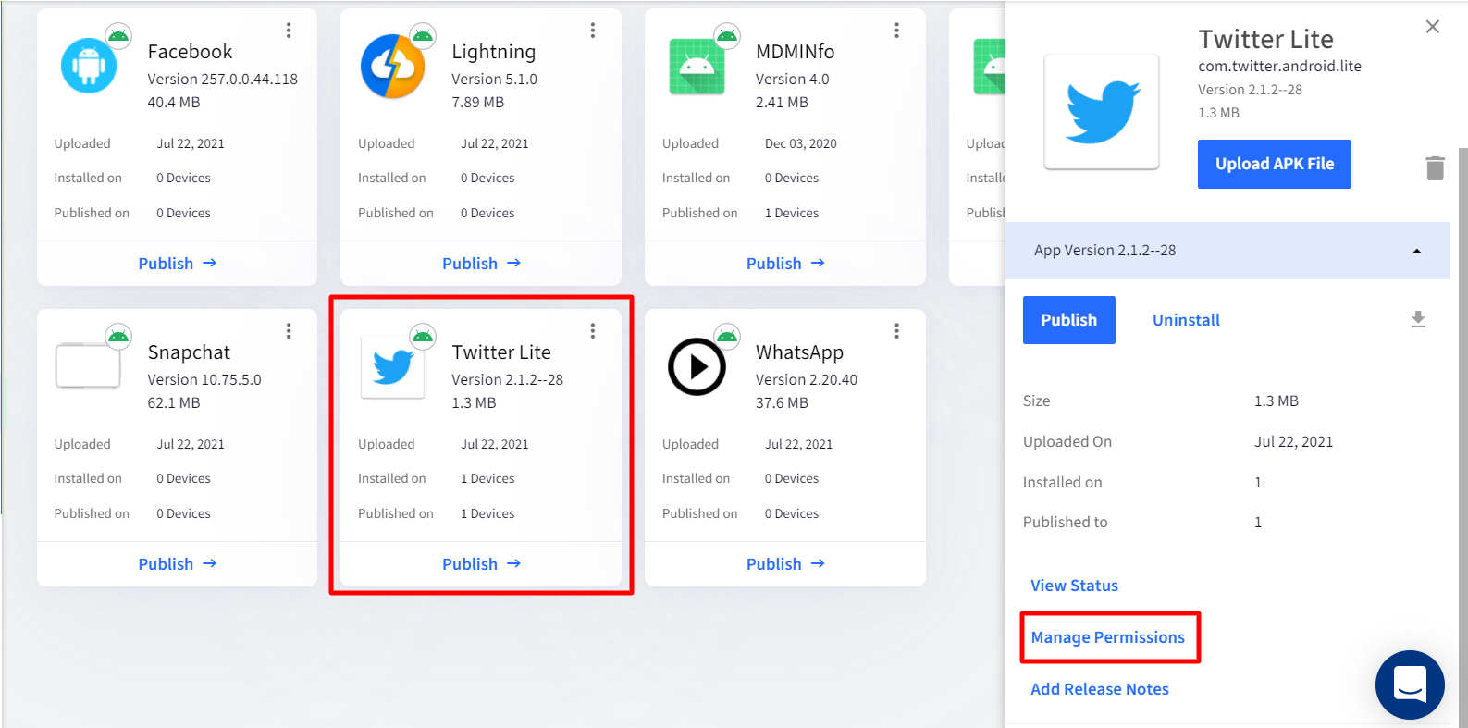This screenshot has width=1468, height=728.
Task: Click the Snapchat card title
Action: [x=189, y=353]
